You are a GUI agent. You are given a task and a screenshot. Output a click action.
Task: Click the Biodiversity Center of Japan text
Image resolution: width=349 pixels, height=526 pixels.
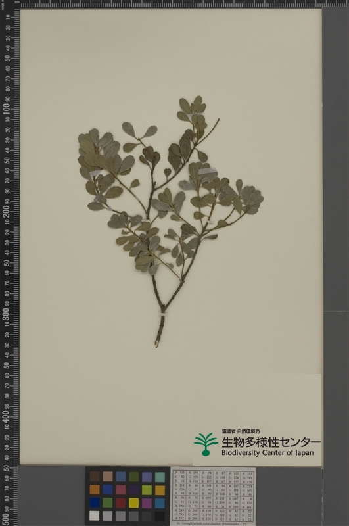tap(268, 453)
